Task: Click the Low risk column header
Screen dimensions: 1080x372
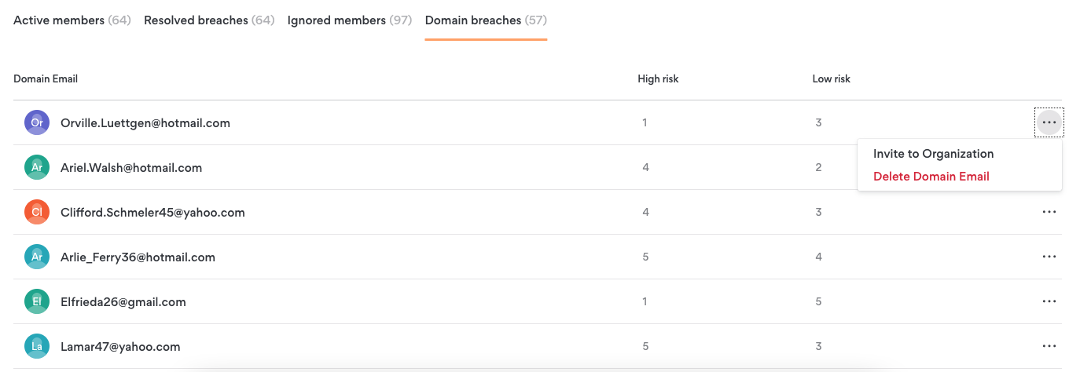Action: (x=832, y=78)
